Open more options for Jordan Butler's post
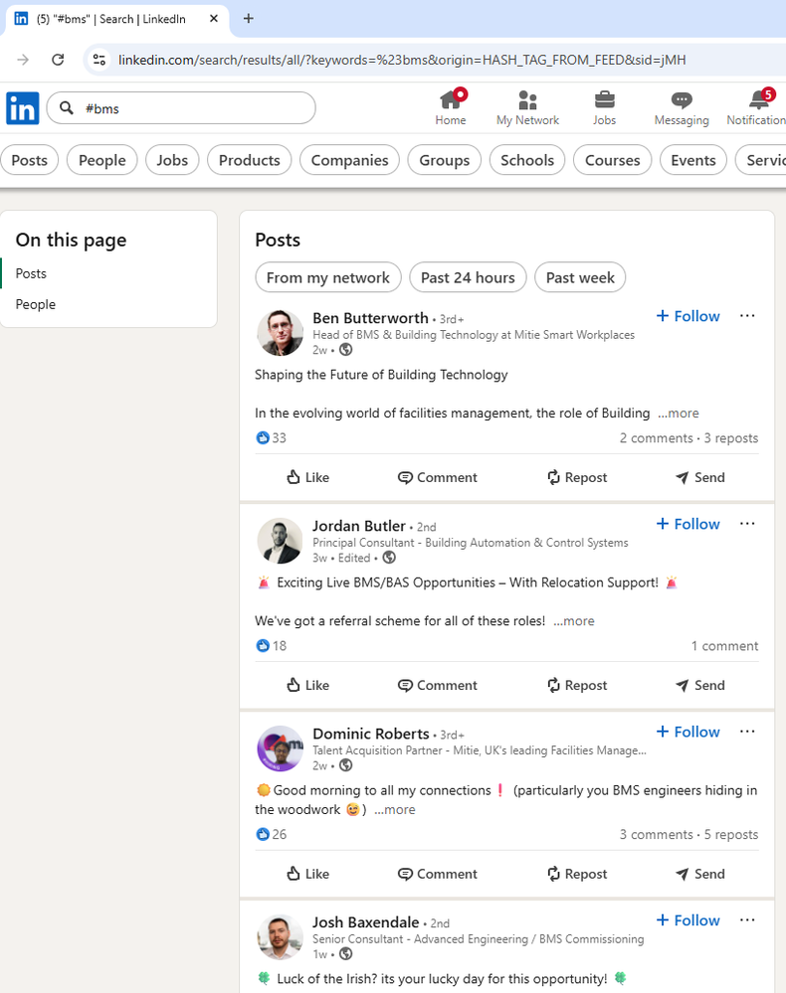Image resolution: width=786 pixels, height=993 pixels. tap(747, 524)
